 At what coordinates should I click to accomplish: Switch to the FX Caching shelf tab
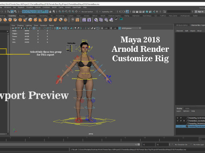pos(60,16)
